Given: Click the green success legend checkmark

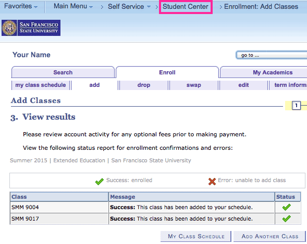Looking at the screenshot, I should coord(100,182).
